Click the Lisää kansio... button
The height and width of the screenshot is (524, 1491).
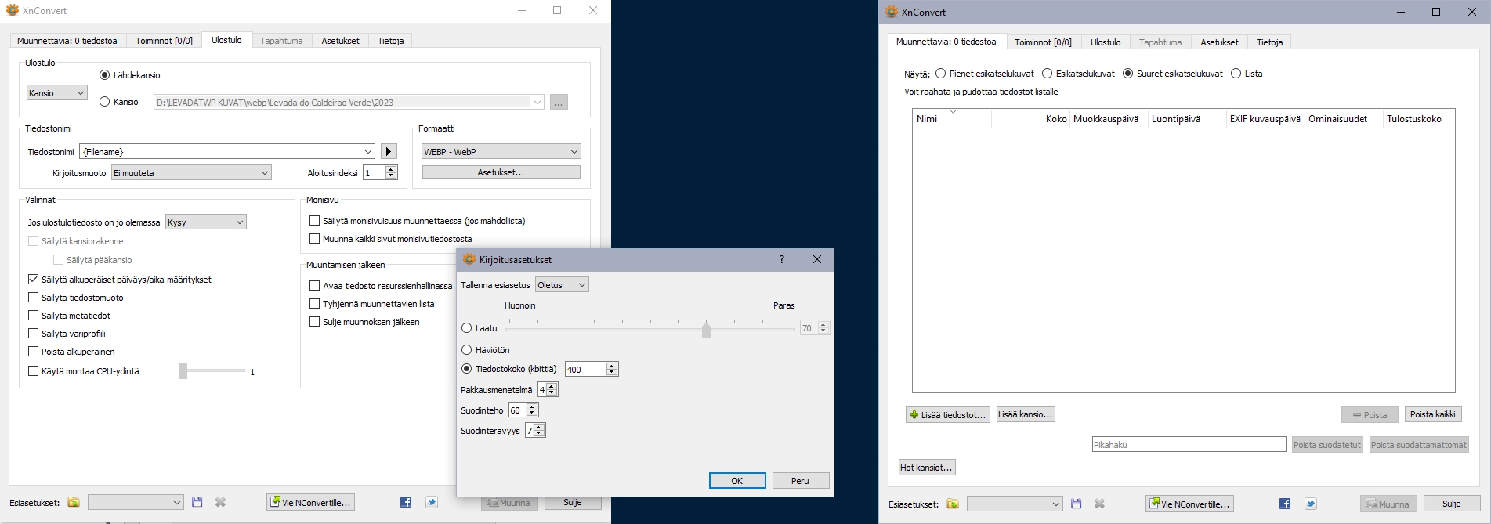pyautogui.click(x=1025, y=414)
